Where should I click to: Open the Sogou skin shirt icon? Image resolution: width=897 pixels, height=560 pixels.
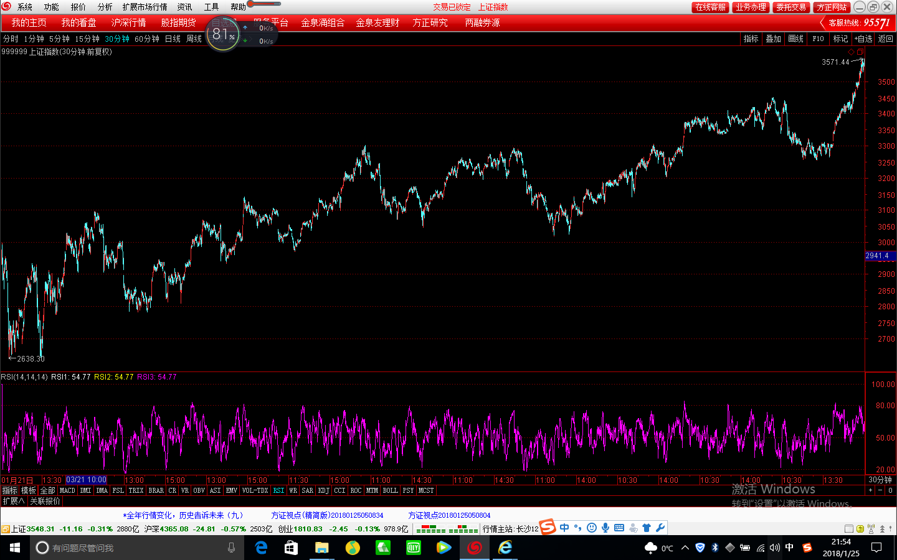click(647, 528)
